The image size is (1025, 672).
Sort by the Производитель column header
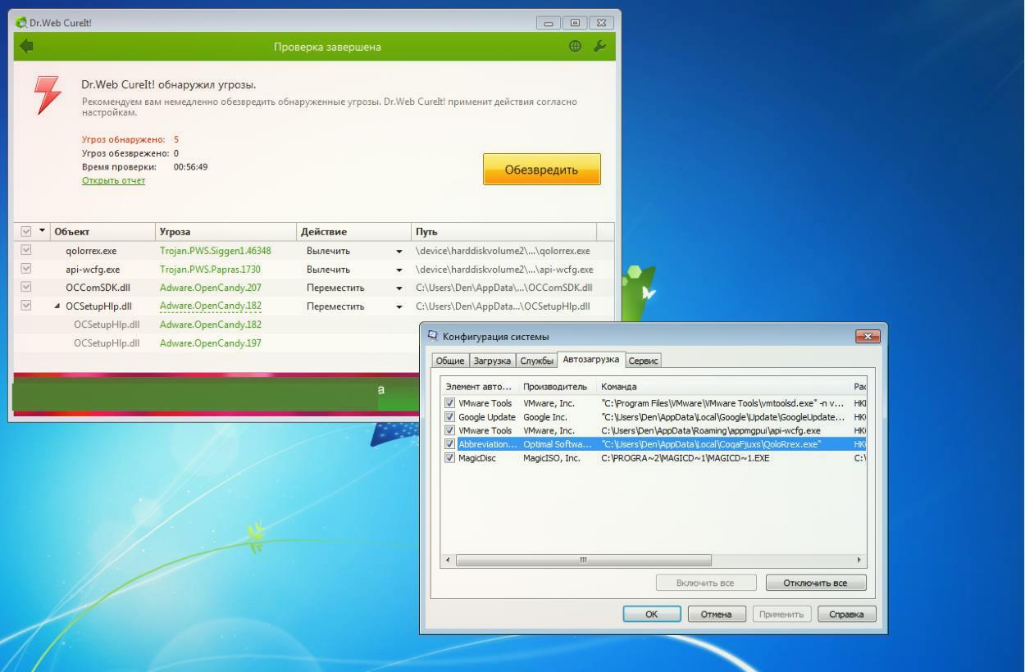[x=558, y=386]
